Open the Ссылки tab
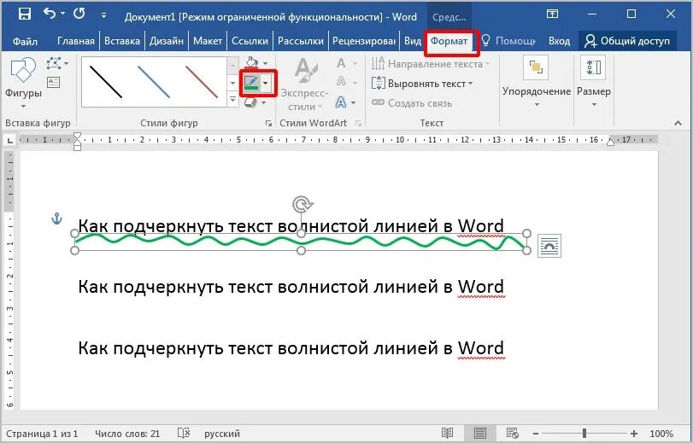693x443 pixels. coord(250,41)
